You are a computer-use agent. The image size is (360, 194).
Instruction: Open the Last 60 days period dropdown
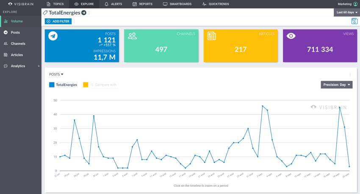point(347,12)
